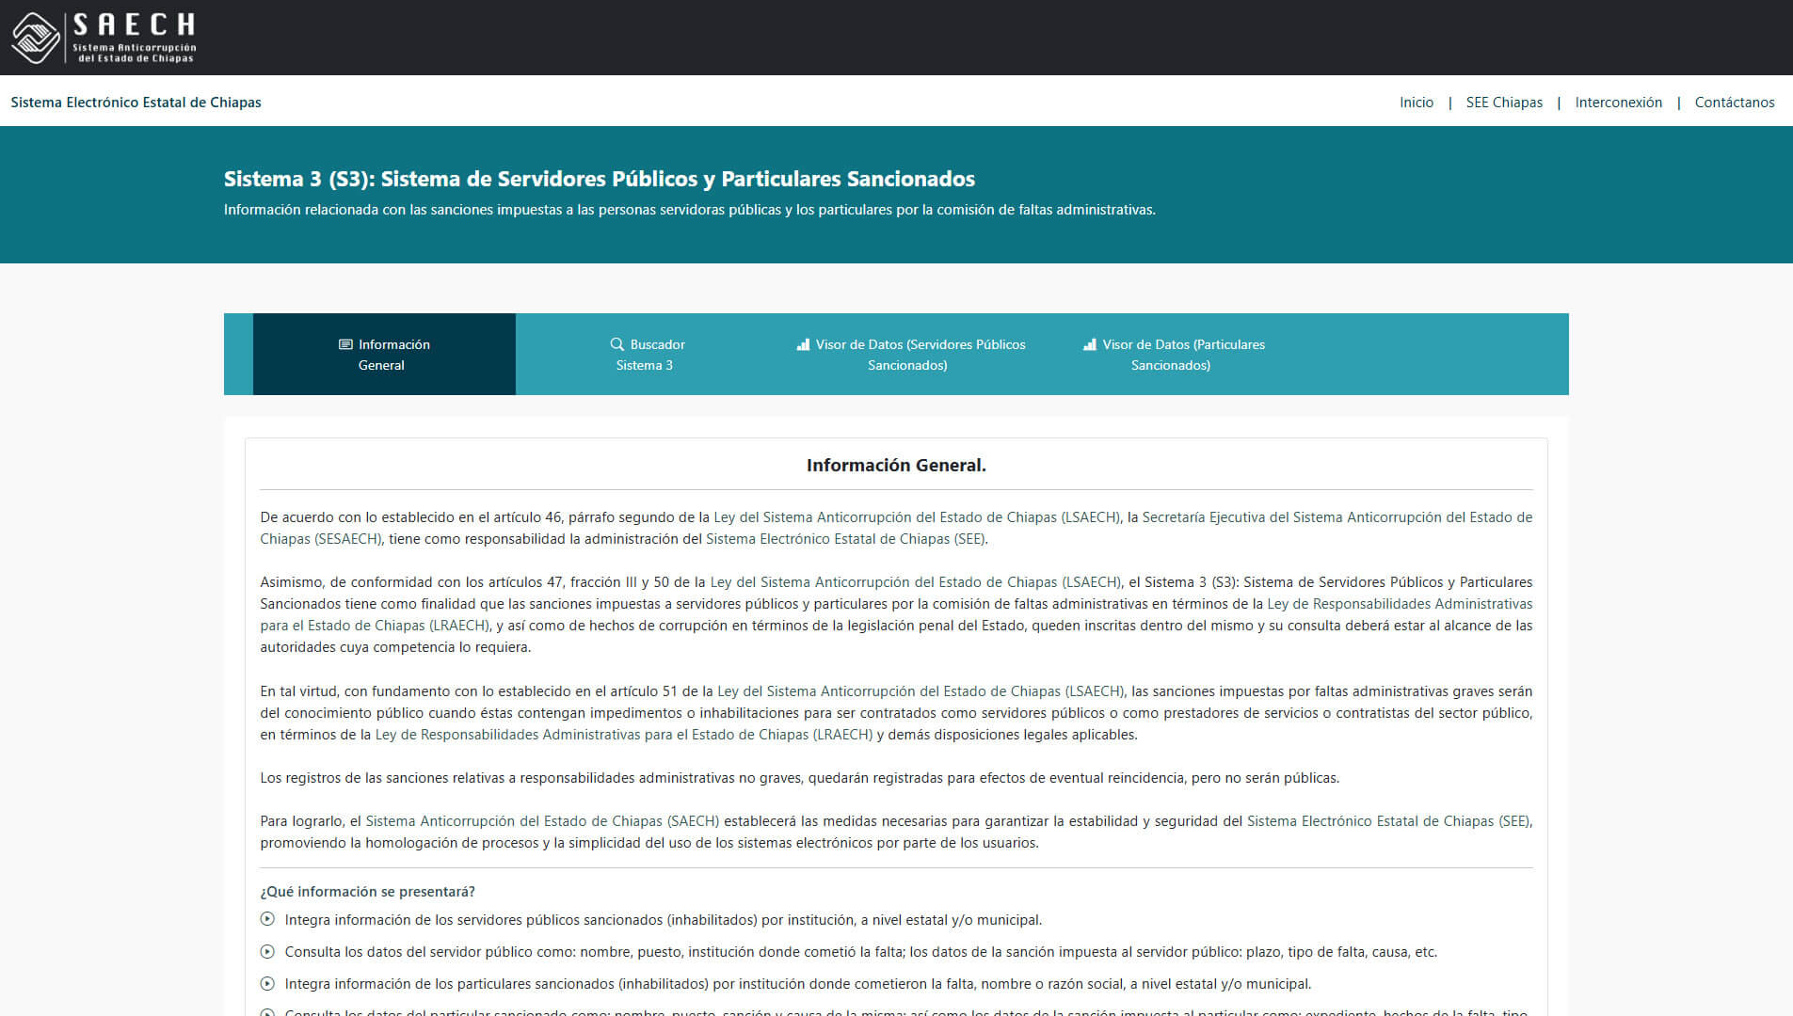Open the Contáctanos navigation link
Screen dimensions: 1793x1016
coord(1735,103)
